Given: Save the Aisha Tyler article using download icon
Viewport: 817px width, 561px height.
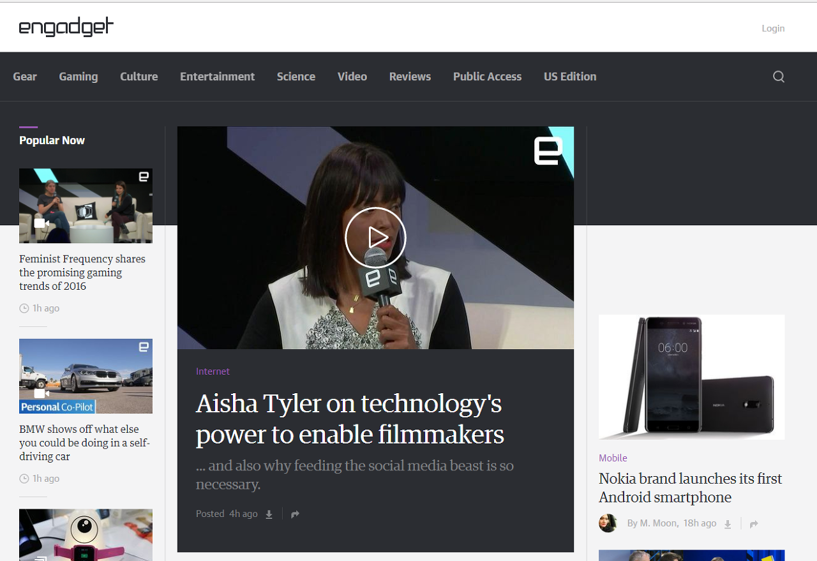Looking at the screenshot, I should click(x=269, y=514).
